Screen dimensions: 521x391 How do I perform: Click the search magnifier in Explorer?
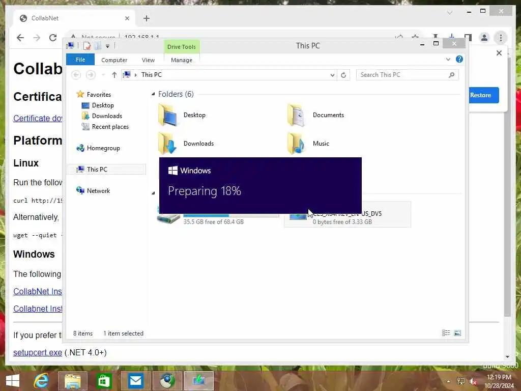tap(451, 75)
